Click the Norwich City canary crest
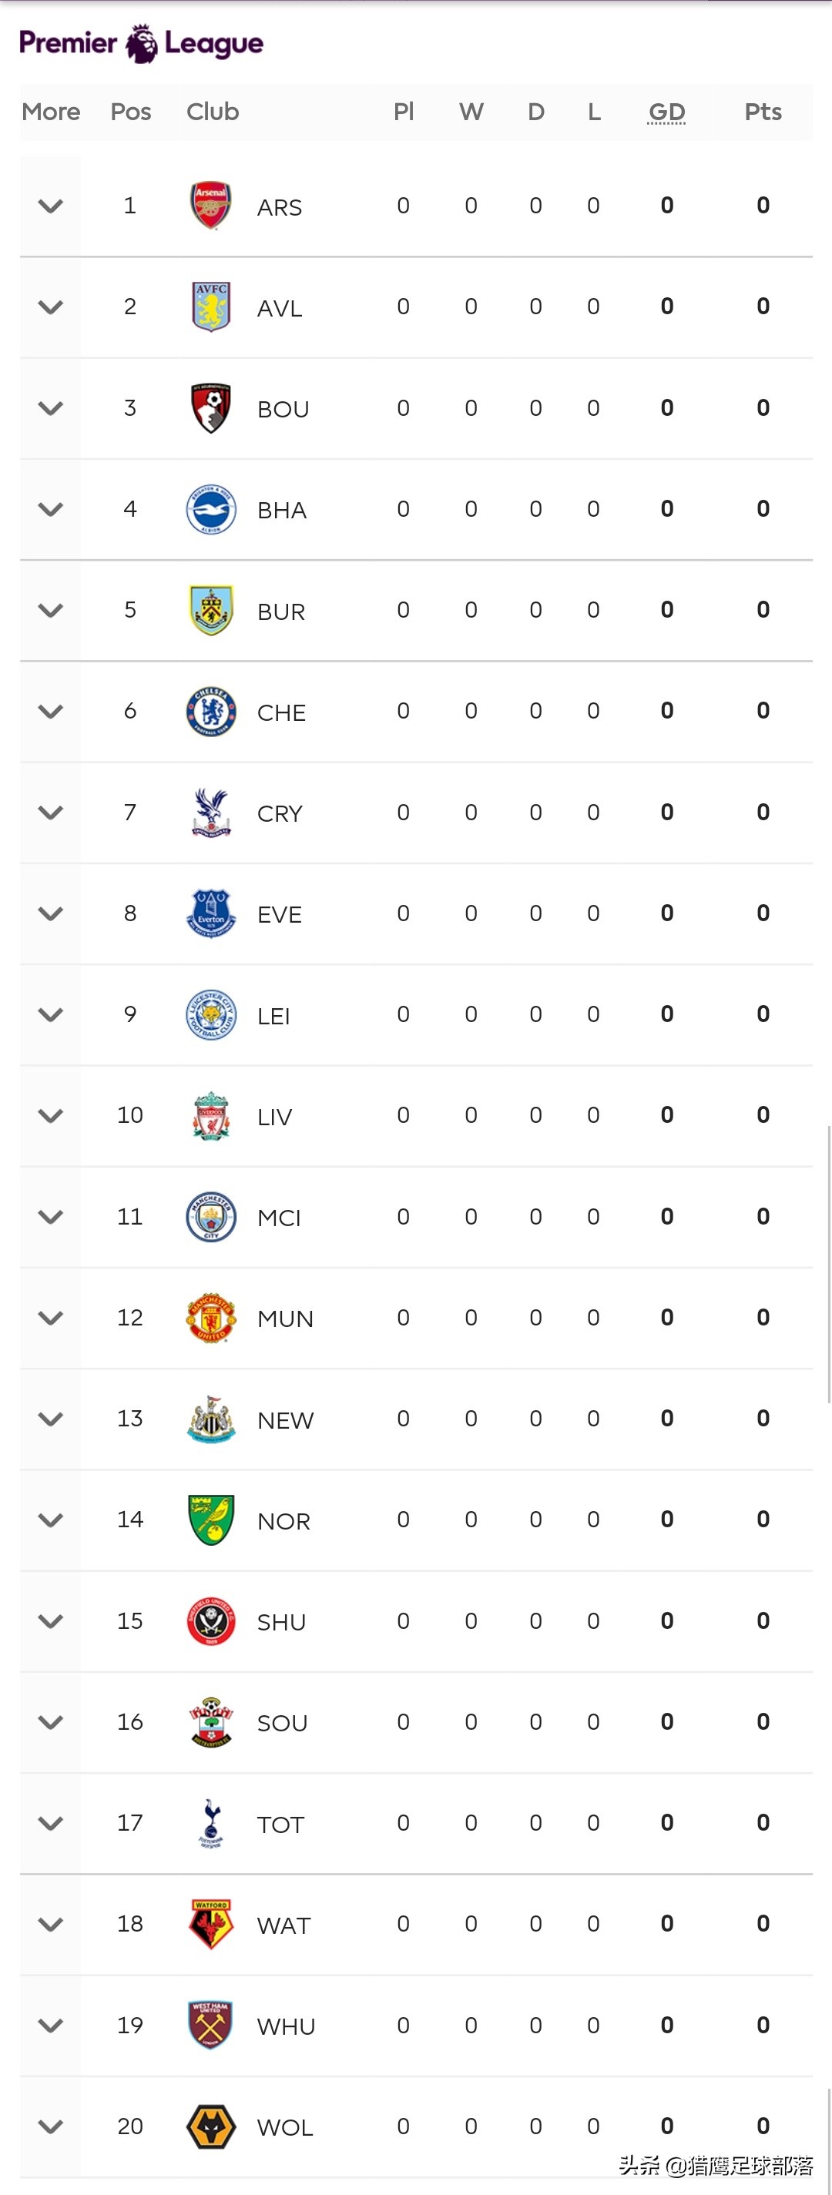 coord(210,1520)
